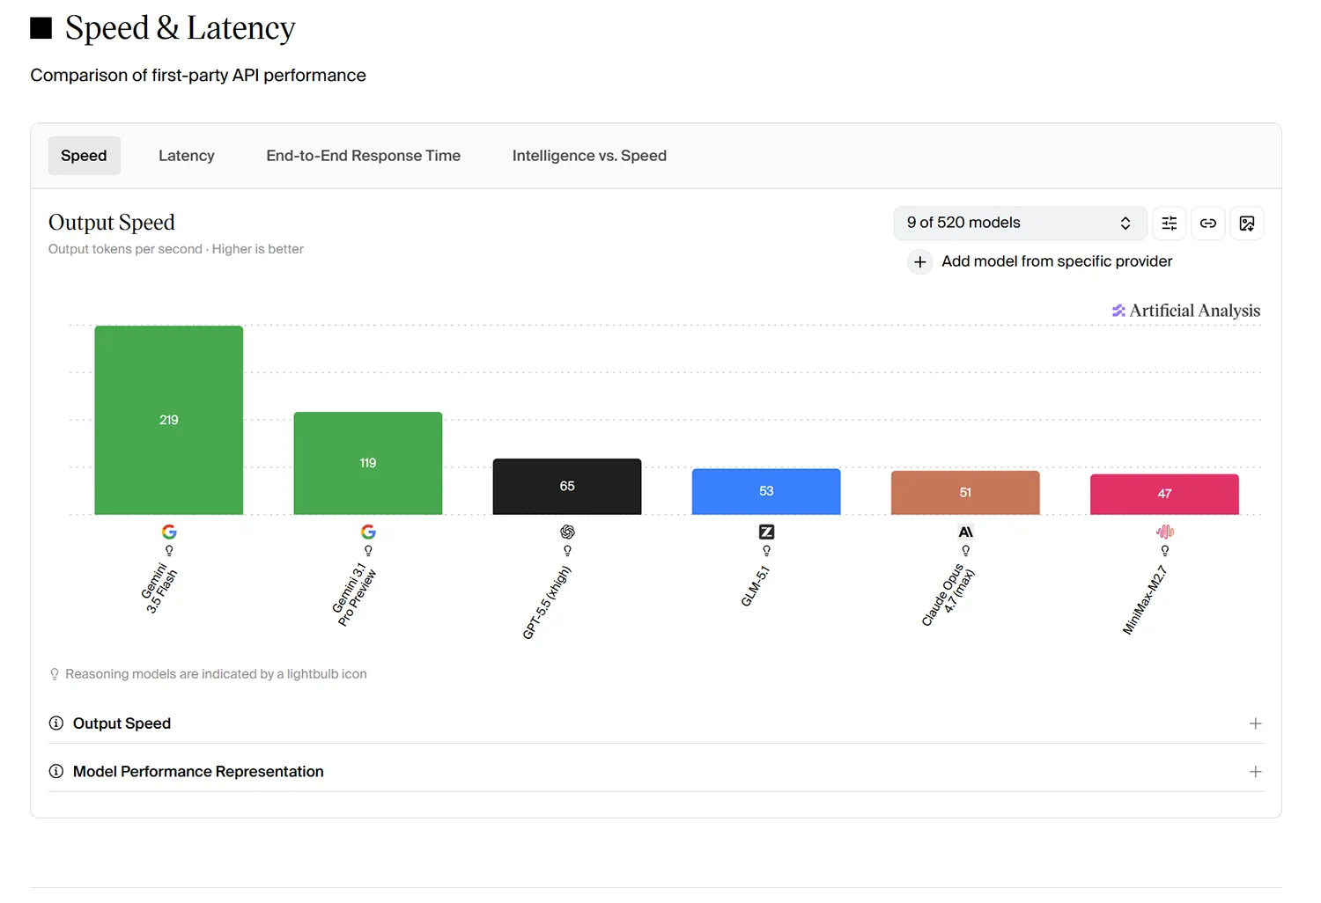Image resolution: width=1321 pixels, height=903 pixels.
Task: Click the Gemini 3.1 Pro Preview bar
Action: coord(368,463)
